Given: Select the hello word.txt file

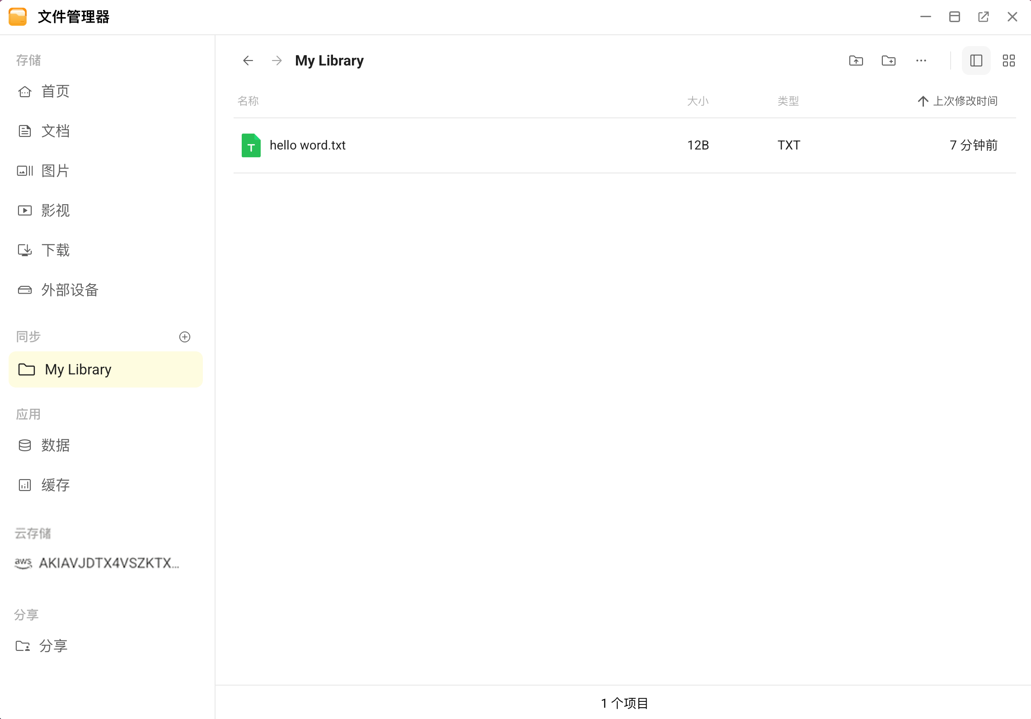Looking at the screenshot, I should (x=307, y=145).
